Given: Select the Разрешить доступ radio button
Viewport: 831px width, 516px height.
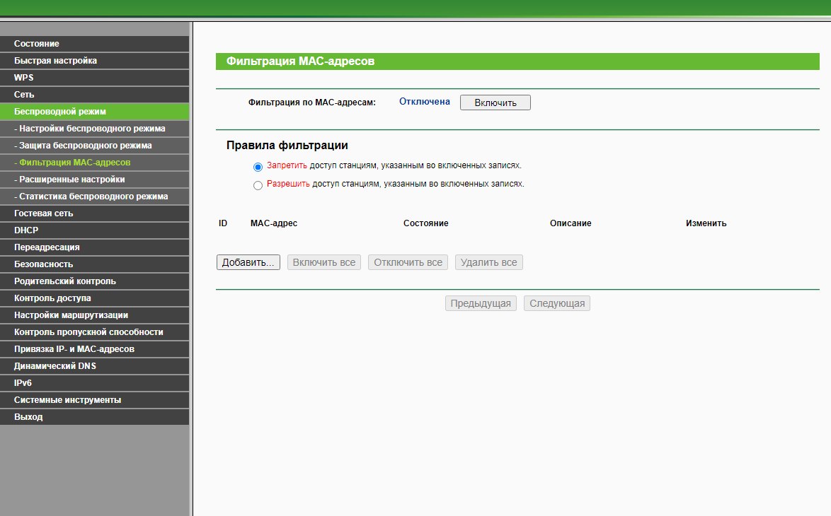Looking at the screenshot, I should click(258, 186).
